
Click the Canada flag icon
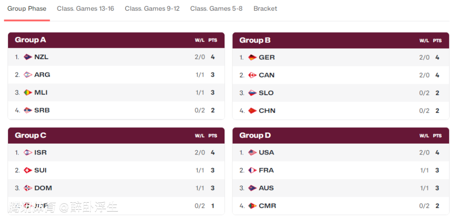252,75
